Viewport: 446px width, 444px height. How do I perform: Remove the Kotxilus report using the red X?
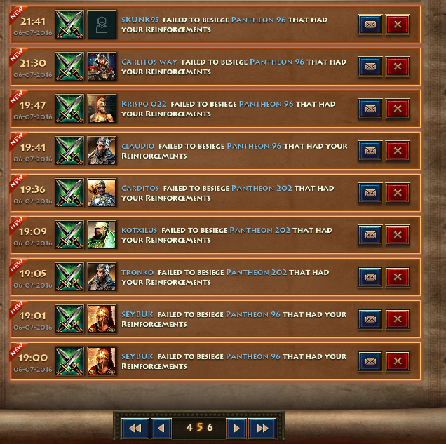[398, 235]
